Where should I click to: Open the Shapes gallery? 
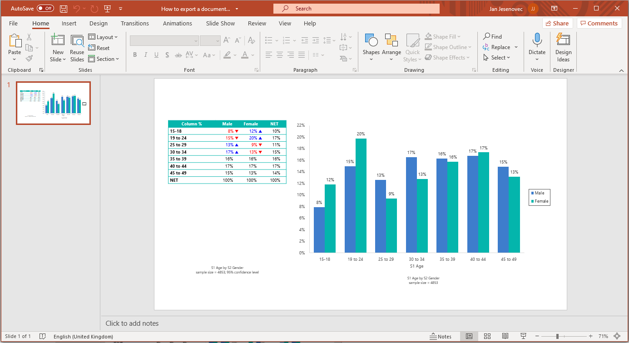(371, 47)
